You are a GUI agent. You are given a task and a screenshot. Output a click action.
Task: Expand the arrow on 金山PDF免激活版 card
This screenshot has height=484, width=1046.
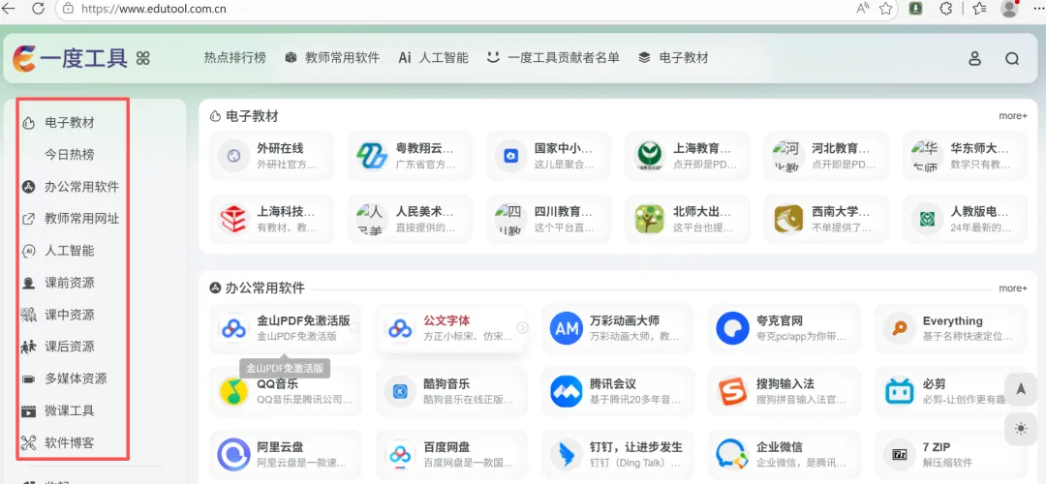click(x=354, y=327)
